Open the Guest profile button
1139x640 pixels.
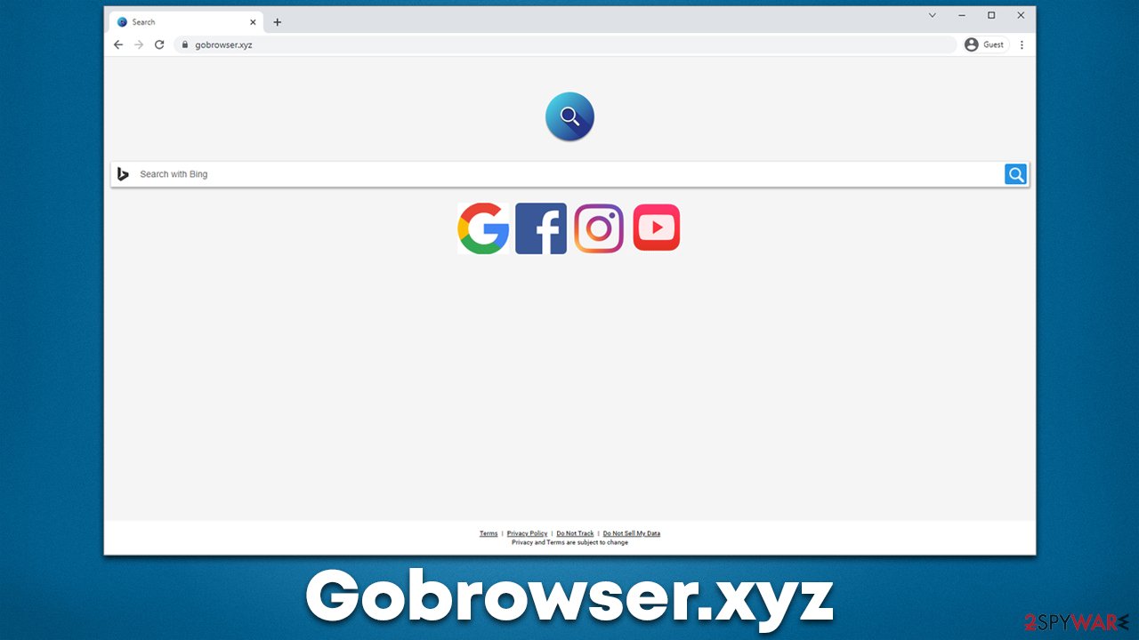click(986, 44)
